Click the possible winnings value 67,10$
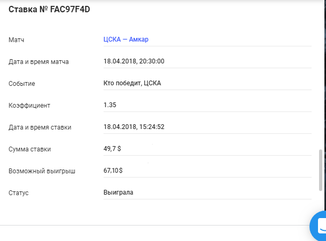The height and width of the screenshot is (241, 326). click(x=113, y=171)
